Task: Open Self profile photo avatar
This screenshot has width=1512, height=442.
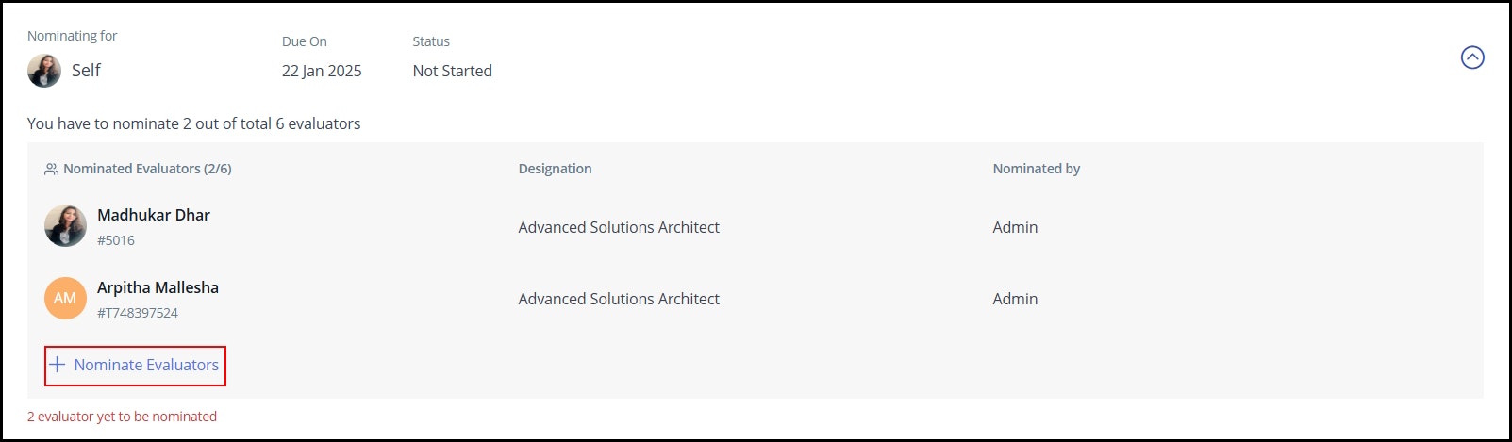Action: (44, 71)
